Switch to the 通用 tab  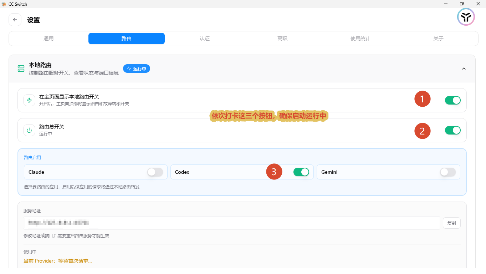(x=48, y=39)
